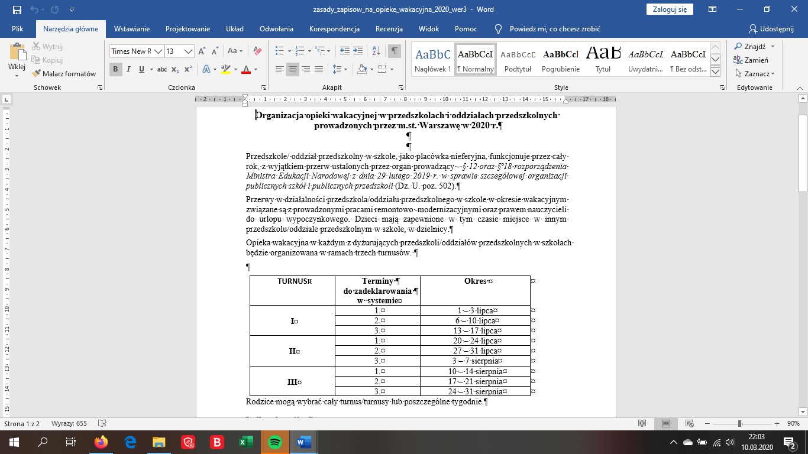Open Spotify from the taskbar
This screenshot has height=454, width=808.
click(x=274, y=442)
